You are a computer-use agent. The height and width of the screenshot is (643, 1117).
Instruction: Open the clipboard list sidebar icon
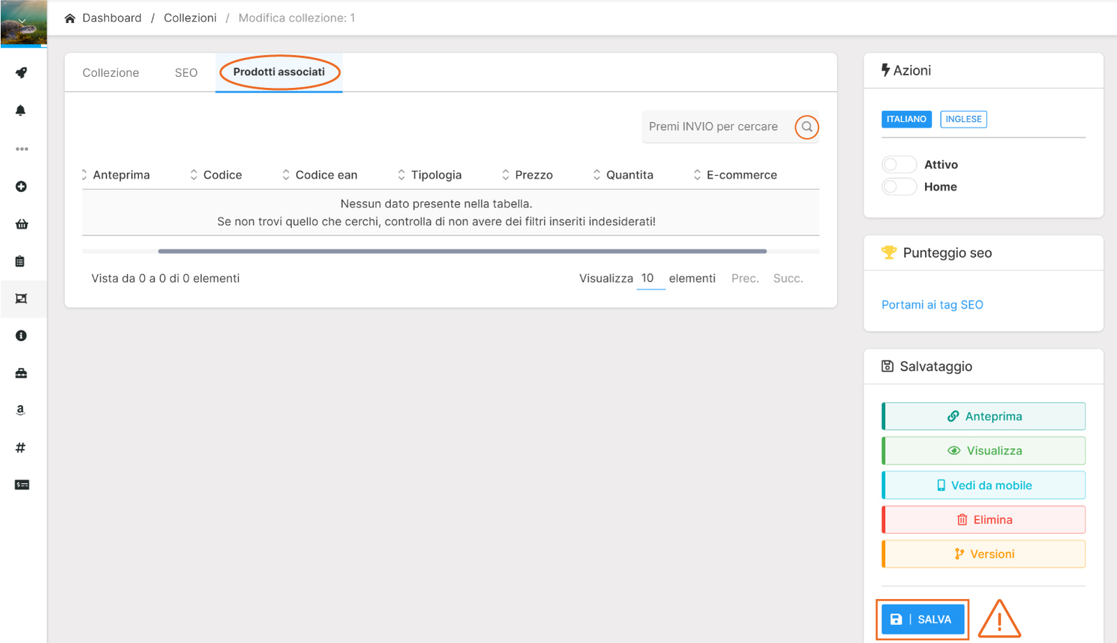coord(20,261)
